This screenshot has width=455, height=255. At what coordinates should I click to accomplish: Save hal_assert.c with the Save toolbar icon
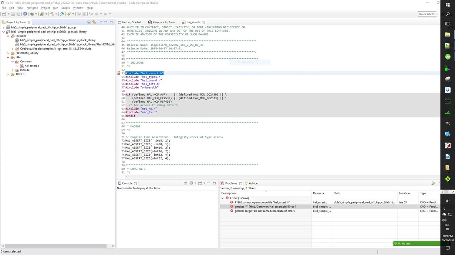pyautogui.click(x=13, y=14)
